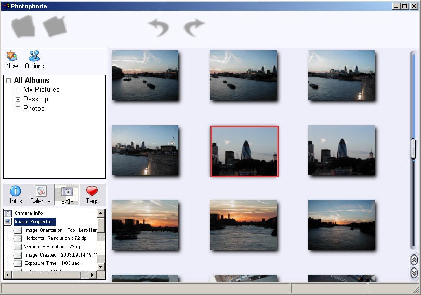Screen dimensions: 421x295
Task: Switch to the Infos tab
Action: point(16,195)
